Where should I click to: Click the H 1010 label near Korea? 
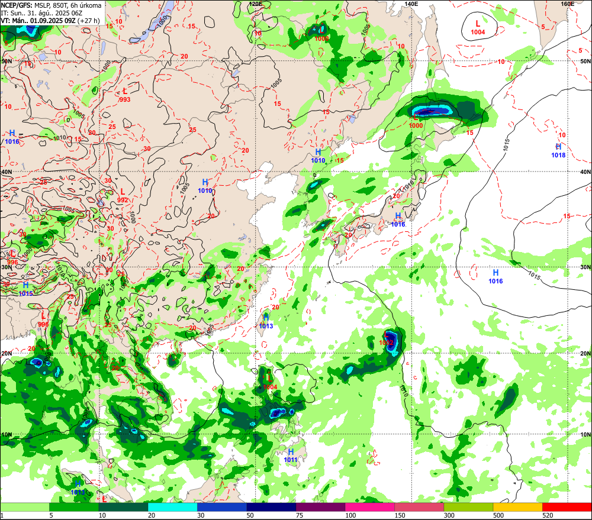tap(318, 156)
